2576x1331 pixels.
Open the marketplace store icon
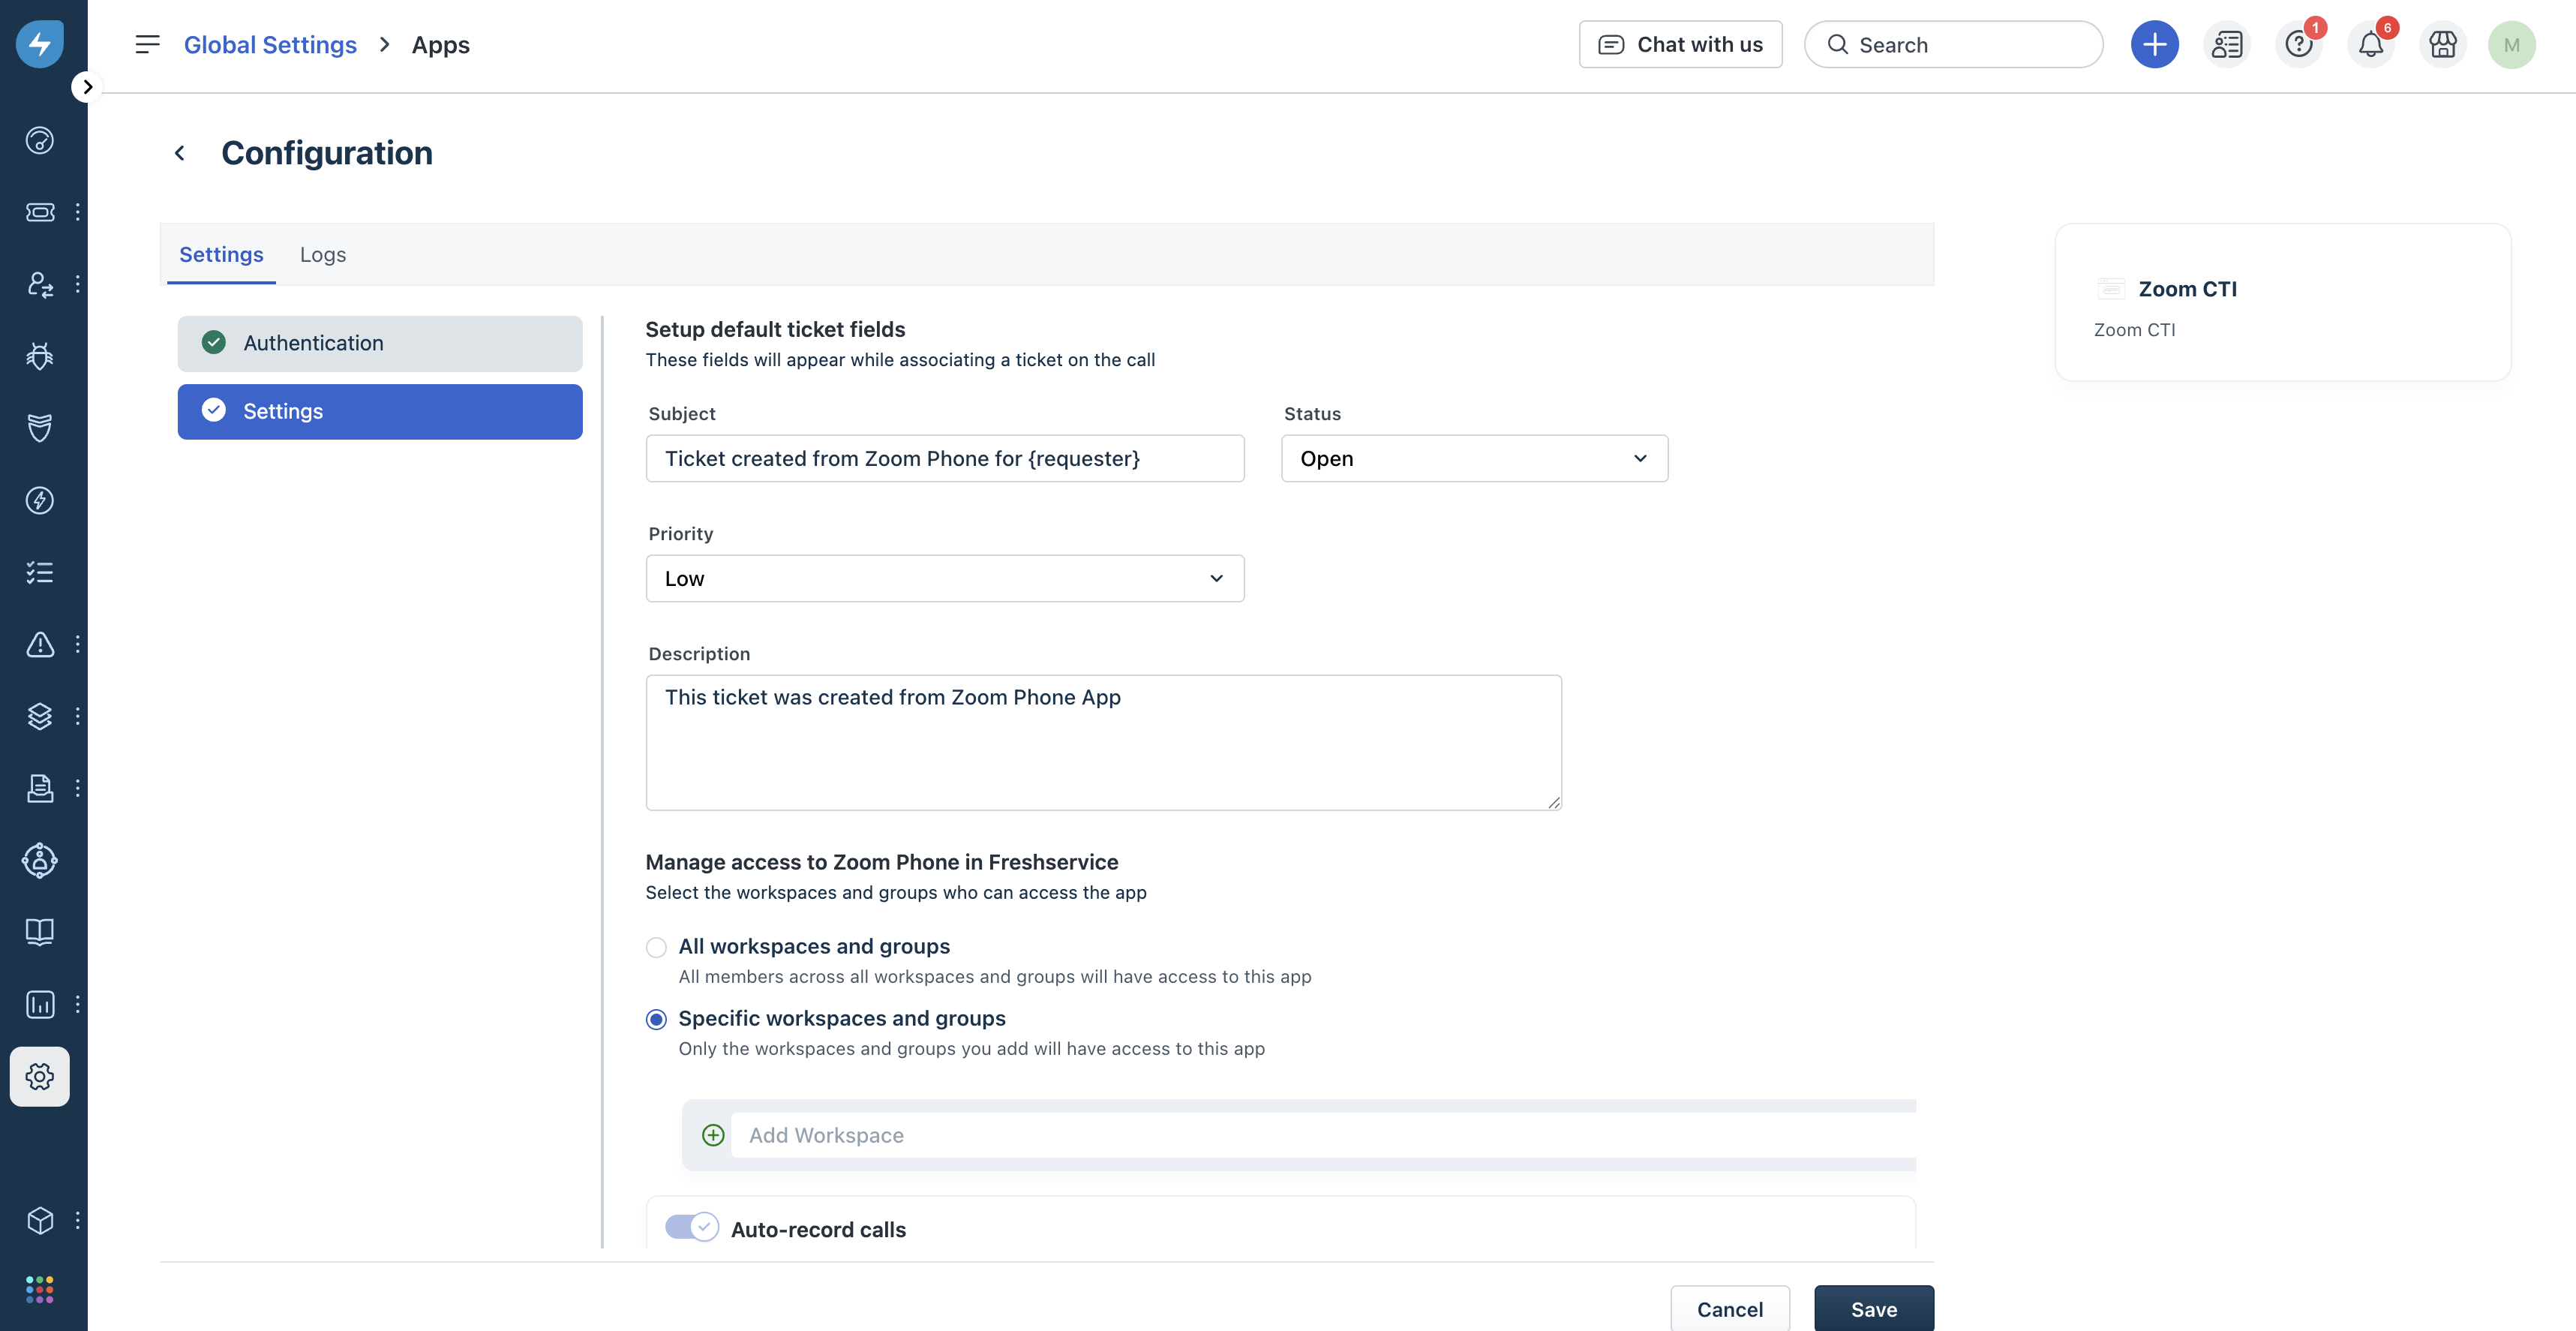click(2442, 45)
